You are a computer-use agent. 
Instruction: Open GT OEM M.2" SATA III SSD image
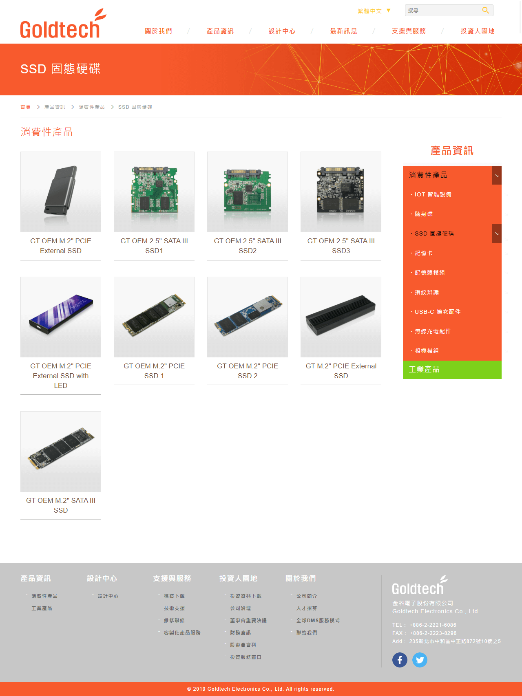(61, 452)
